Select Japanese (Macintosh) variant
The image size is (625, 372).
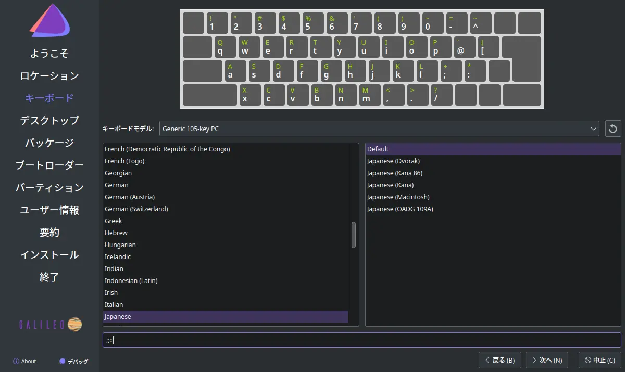click(x=398, y=197)
